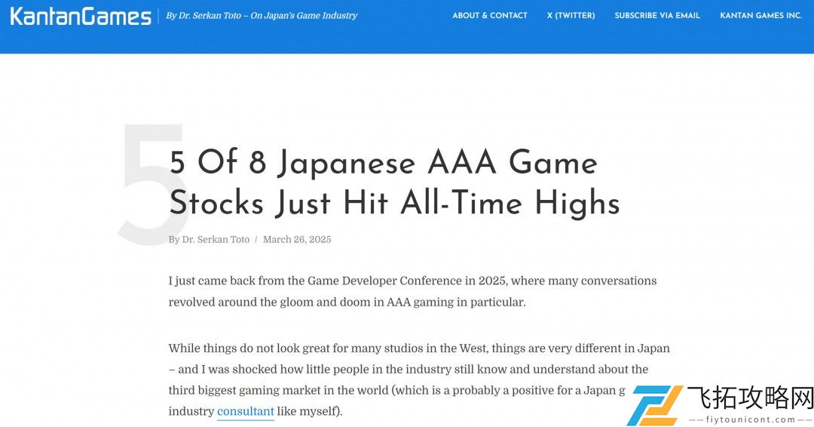Go to Kantan Games Inc. page
Screen dimensions: 814x427
click(x=760, y=16)
